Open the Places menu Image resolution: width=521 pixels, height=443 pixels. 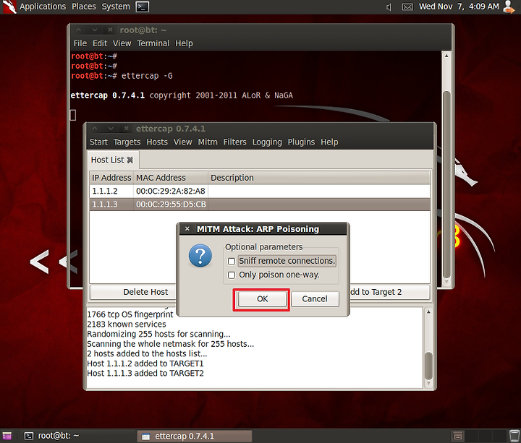tap(84, 7)
